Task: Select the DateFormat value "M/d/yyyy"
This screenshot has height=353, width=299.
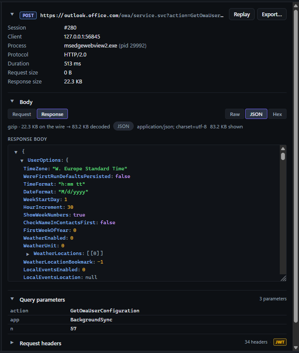Action: point(73,192)
